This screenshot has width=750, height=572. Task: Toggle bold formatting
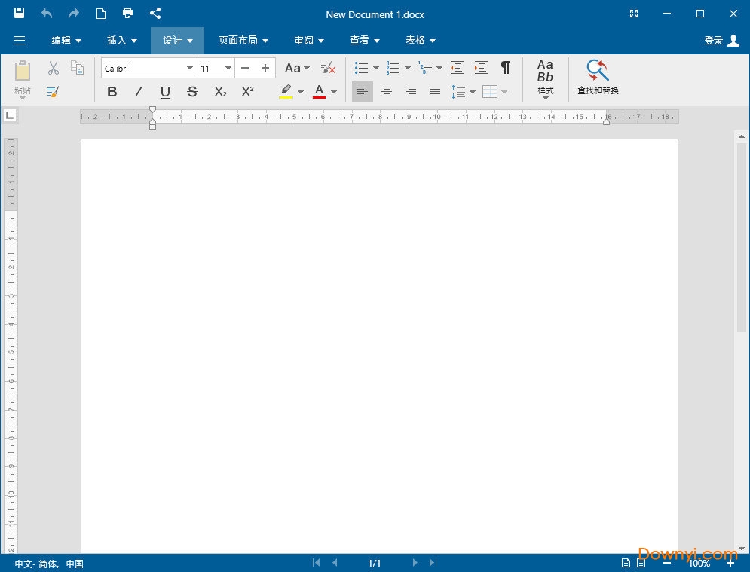[x=112, y=92]
